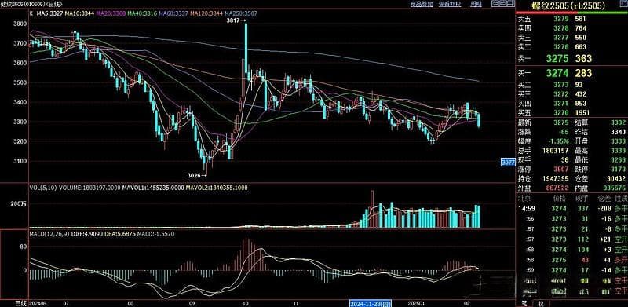Select the 笔 tab at panel bottom
Image resolution: width=628 pixels, height=307 pixels.
click(524, 303)
